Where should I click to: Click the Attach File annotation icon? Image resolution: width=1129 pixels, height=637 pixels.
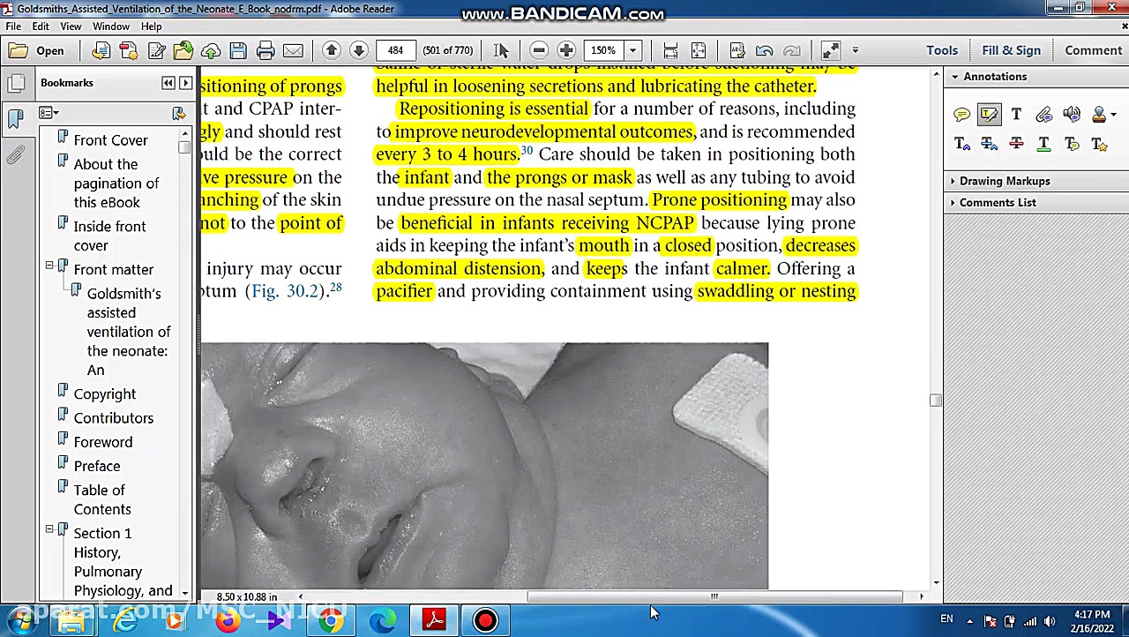point(1043,115)
